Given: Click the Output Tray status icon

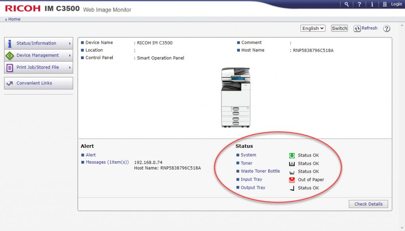Looking at the screenshot, I should point(292,188).
